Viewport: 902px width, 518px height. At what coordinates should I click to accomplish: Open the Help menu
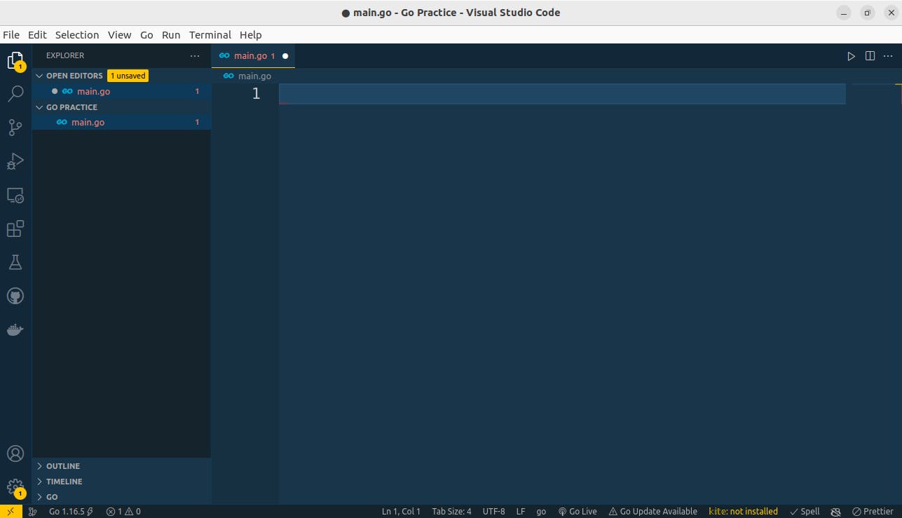(x=250, y=34)
